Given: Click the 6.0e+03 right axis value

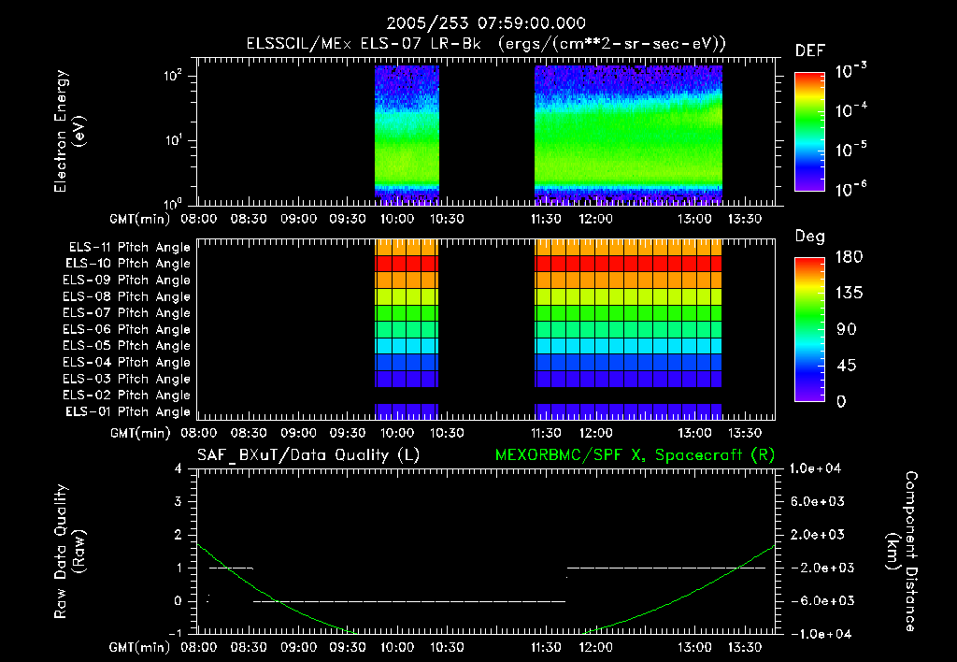Looking at the screenshot, I should click(x=819, y=502).
